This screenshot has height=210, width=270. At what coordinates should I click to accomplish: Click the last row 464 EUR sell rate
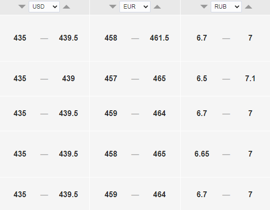point(159,194)
